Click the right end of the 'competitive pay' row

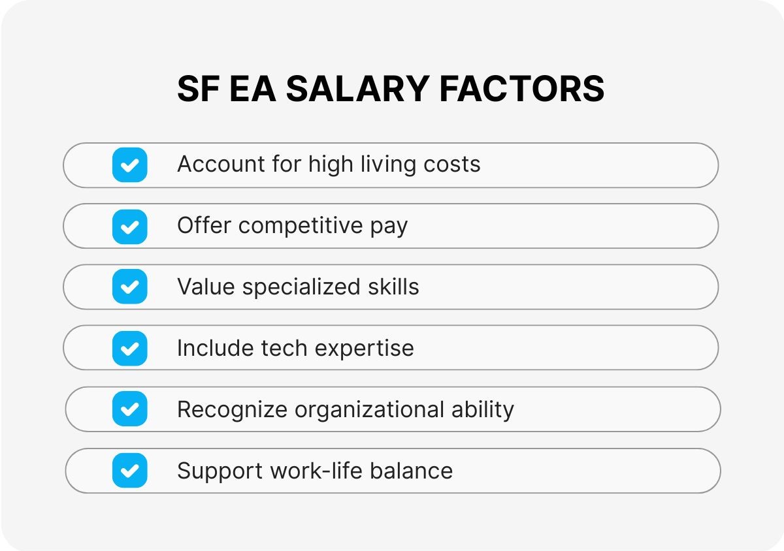coord(693,226)
